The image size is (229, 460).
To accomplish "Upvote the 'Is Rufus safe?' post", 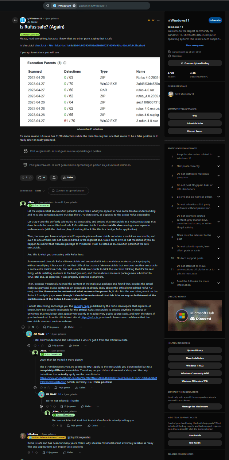I will tap(23, 177).
